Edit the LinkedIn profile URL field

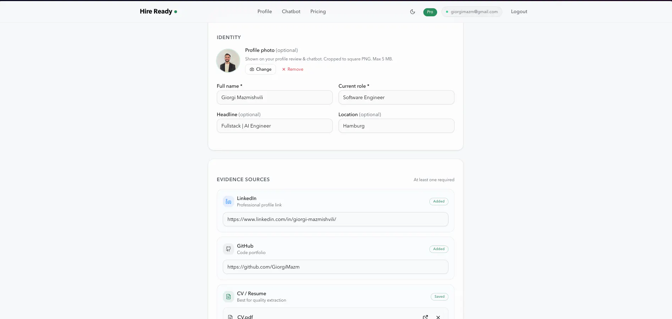pyautogui.click(x=335, y=219)
